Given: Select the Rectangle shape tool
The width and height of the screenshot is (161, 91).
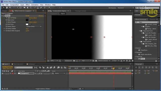Looking at the screenshot, I should tap(24, 8).
